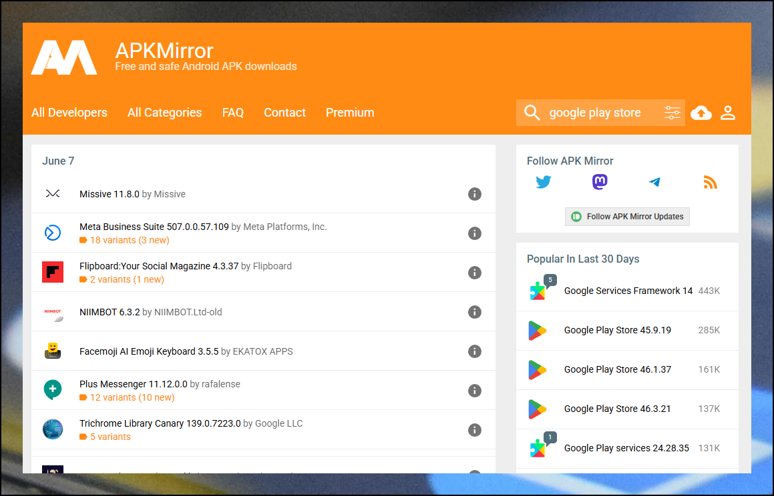This screenshot has height=496, width=774.
Task: Click Google Play services puzzle icon
Action: tap(538, 448)
